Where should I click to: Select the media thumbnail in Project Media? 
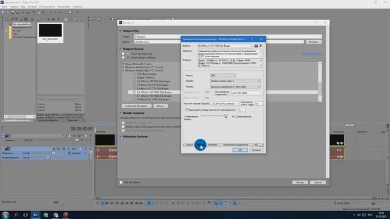[x=50, y=33]
